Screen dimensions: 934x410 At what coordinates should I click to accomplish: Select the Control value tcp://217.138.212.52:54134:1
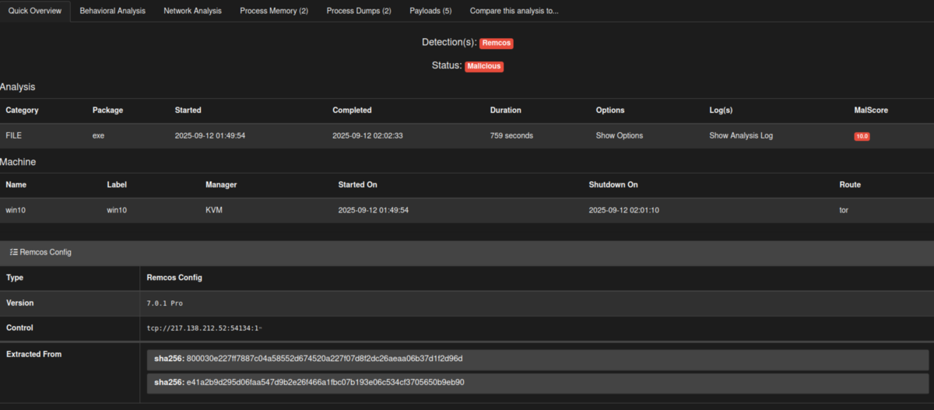tap(205, 328)
